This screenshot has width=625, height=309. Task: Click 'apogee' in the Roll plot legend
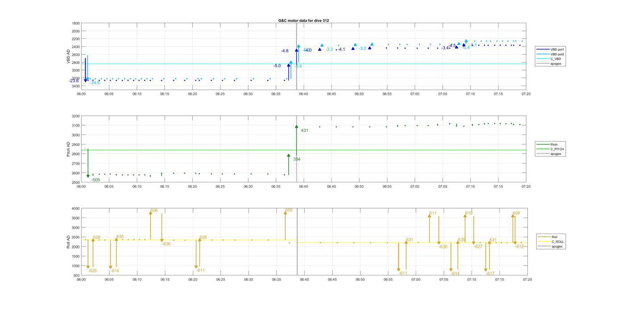557,246
